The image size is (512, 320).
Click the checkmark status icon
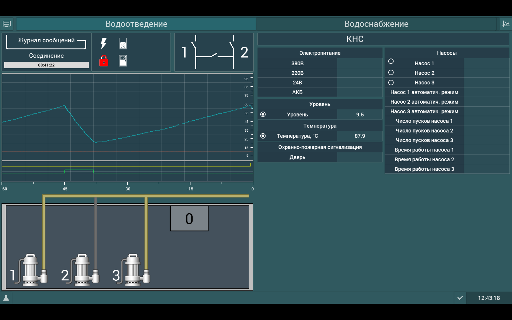point(460,298)
